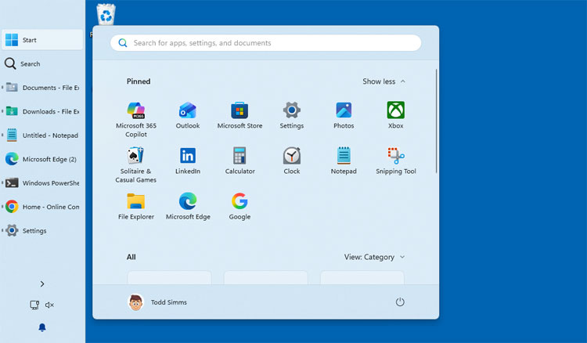Click the muted volume tray icon
This screenshot has height=343, width=587.
tap(49, 305)
